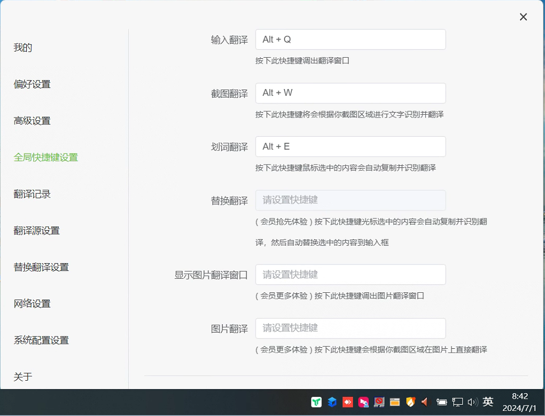The image size is (545, 416).
Task: Open the system volume speaker icon
Action: (472, 401)
